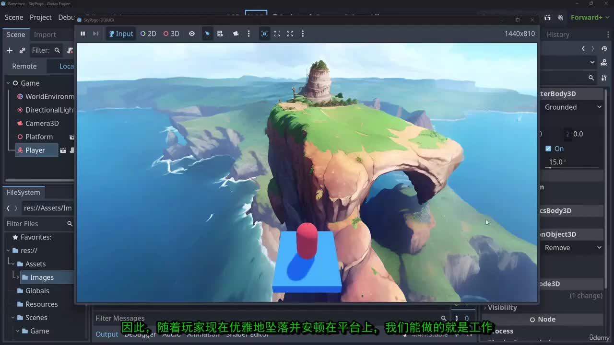Switch scene tree to Remote view

24,66
